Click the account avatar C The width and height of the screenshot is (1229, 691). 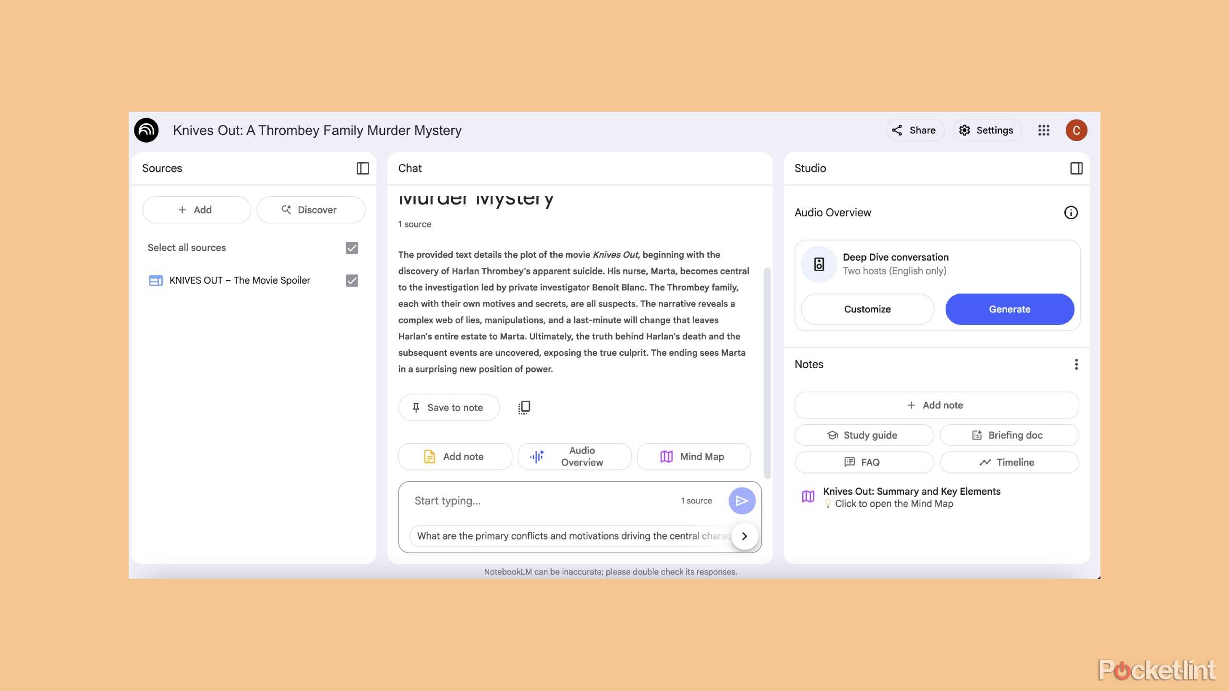pos(1076,130)
